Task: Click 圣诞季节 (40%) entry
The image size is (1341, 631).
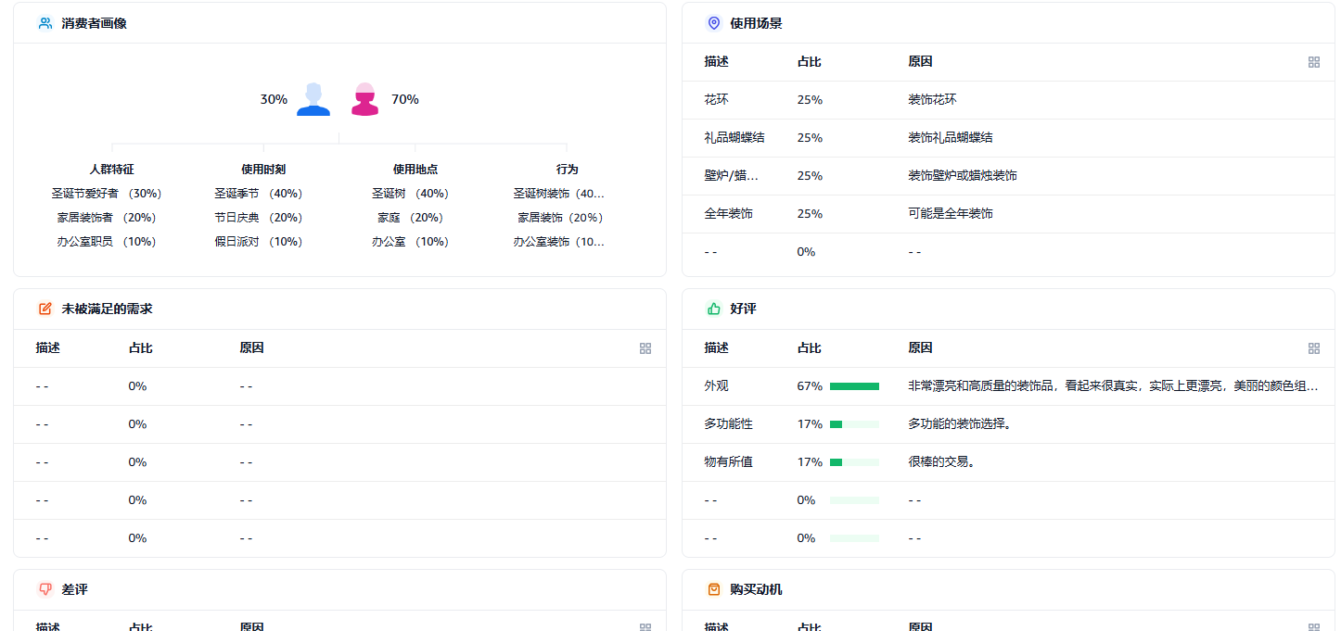Action: (x=259, y=194)
